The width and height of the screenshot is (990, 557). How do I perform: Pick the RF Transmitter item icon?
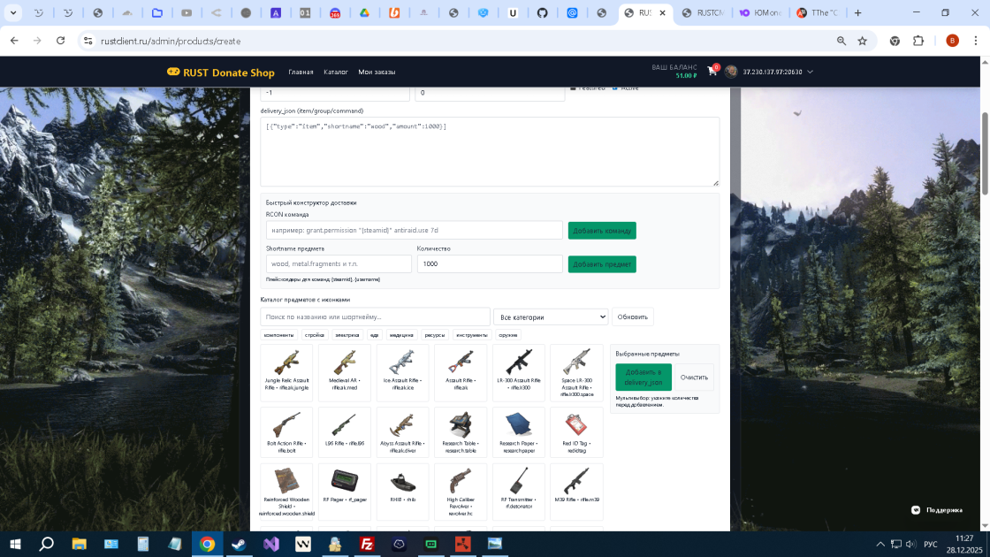[x=518, y=481]
